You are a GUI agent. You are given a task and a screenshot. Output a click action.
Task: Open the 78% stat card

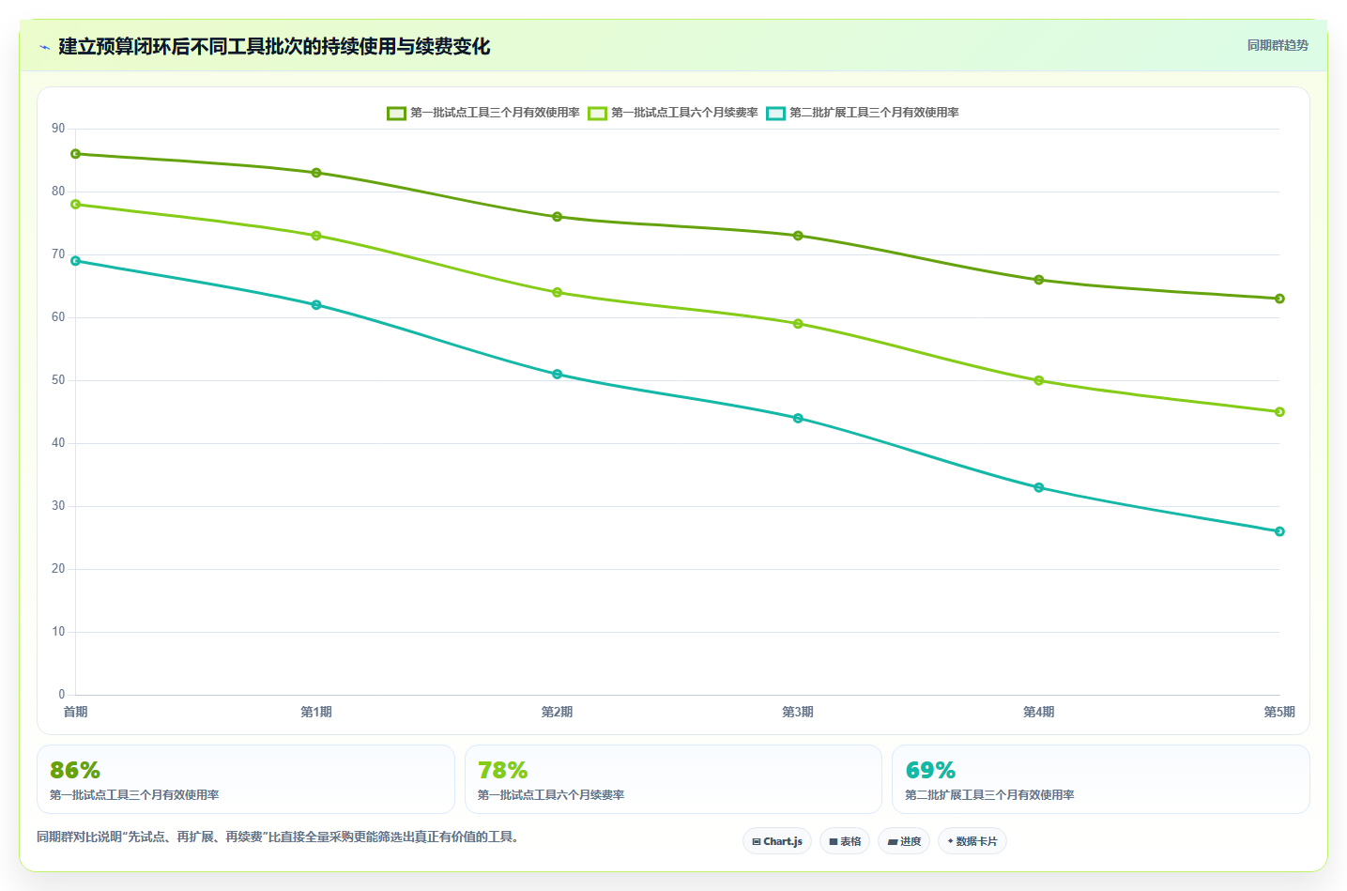[x=673, y=779]
